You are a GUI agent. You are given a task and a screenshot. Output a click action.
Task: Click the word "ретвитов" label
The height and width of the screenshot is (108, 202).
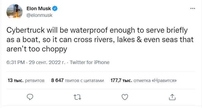35,80
